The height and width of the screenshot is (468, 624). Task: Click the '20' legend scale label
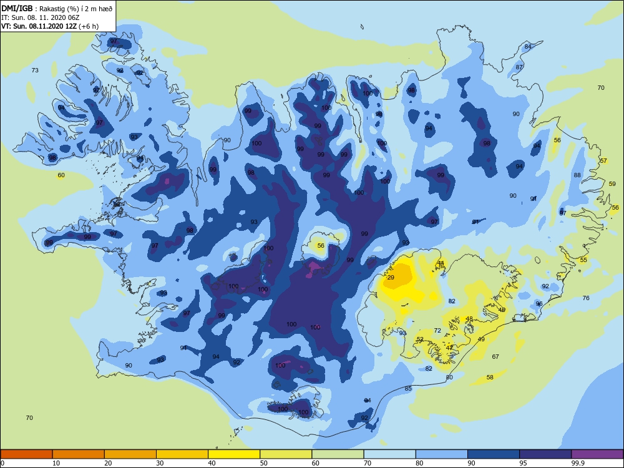point(108,463)
